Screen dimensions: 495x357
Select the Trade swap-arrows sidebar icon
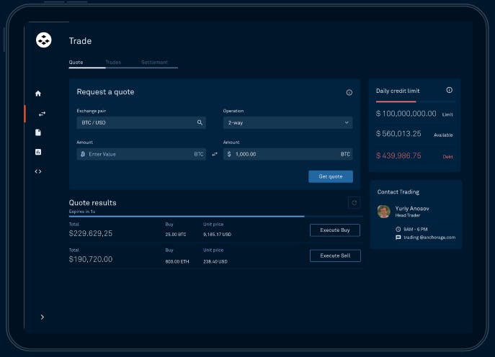[x=42, y=114]
